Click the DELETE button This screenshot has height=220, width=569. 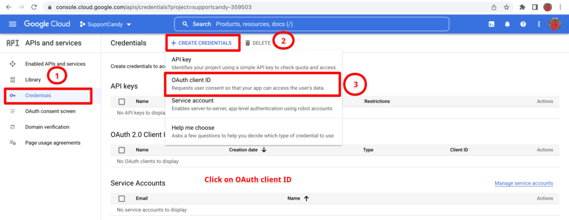(258, 43)
